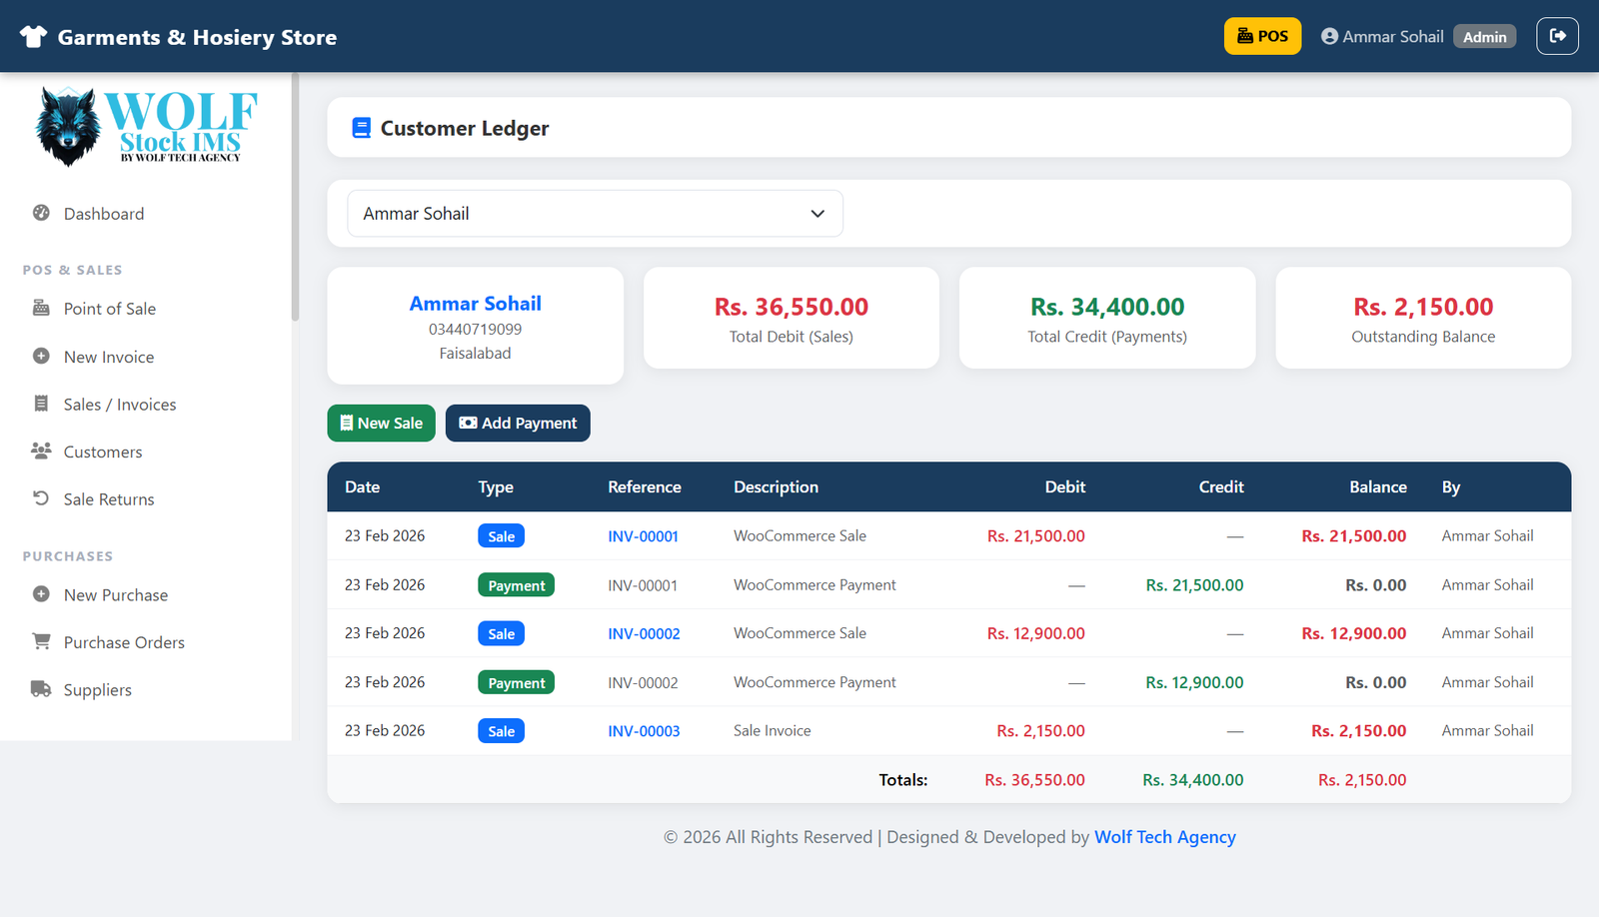Click the New Invoice plus icon
This screenshot has height=917, width=1599.
[x=41, y=356]
